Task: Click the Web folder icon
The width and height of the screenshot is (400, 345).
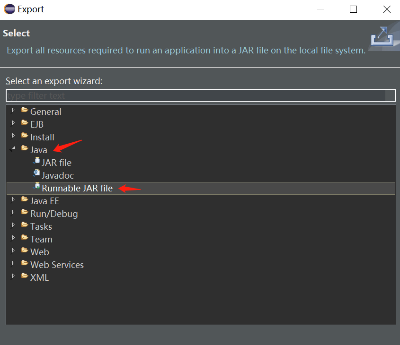Action: point(25,250)
